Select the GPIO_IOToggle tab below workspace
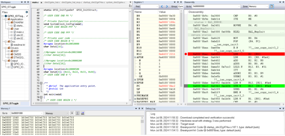This screenshot has width=285, height=136. coord(11,103)
